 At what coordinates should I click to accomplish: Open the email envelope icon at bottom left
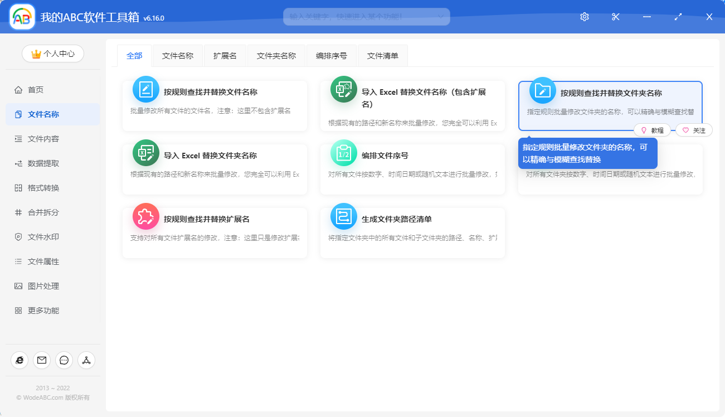pos(42,360)
